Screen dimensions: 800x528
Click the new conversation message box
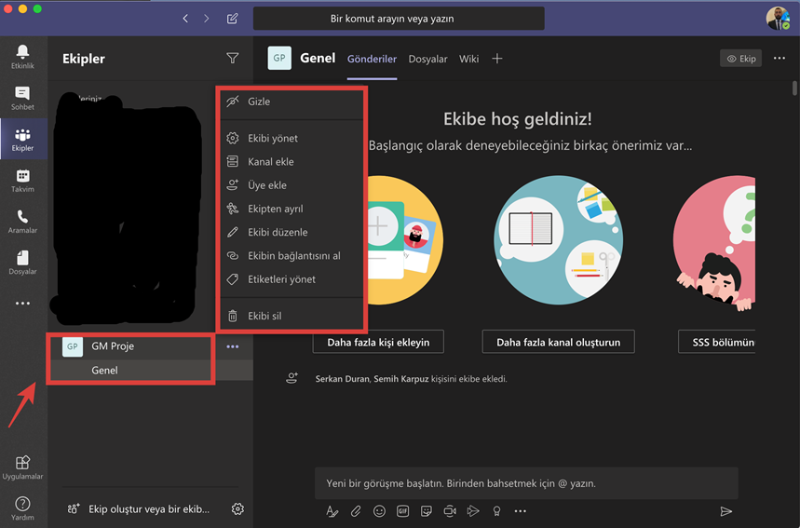(526, 483)
